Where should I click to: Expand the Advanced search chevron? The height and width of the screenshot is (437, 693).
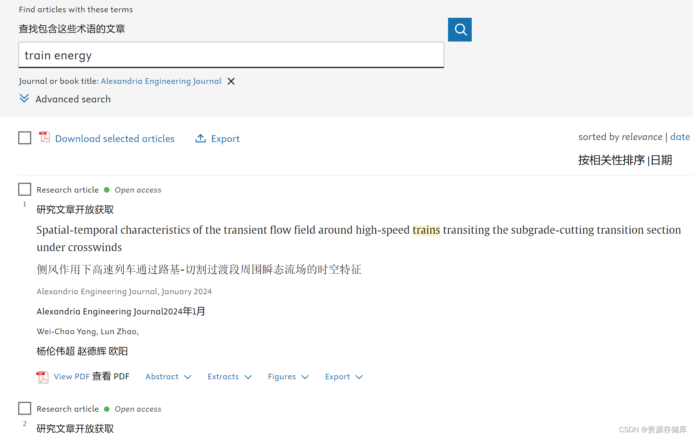24,98
